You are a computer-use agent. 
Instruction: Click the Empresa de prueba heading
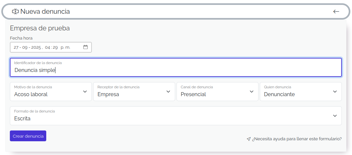[x=40, y=28]
